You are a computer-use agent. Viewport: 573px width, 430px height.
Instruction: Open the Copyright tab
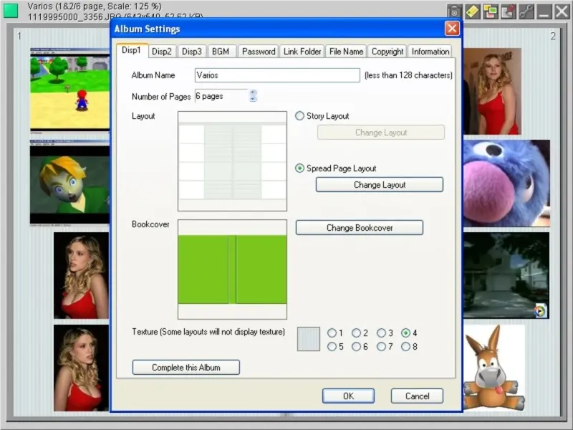coord(387,52)
